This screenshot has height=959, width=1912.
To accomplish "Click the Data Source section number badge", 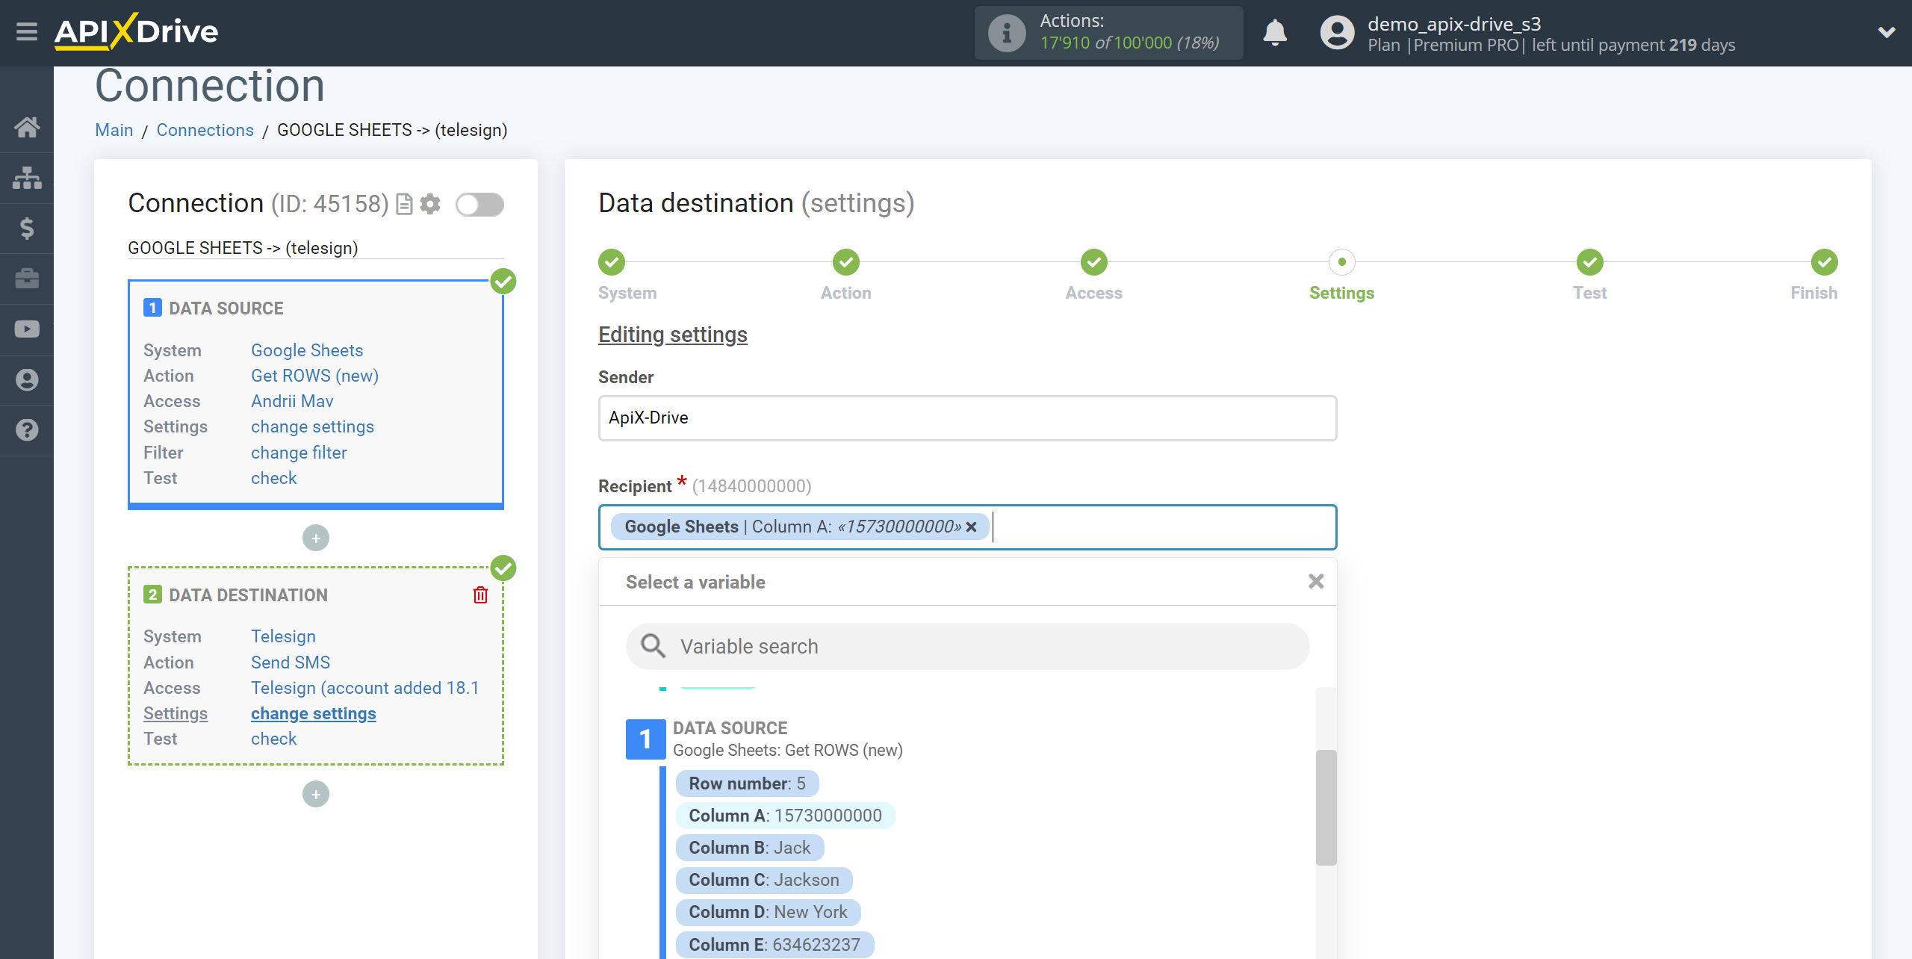I will click(x=645, y=739).
